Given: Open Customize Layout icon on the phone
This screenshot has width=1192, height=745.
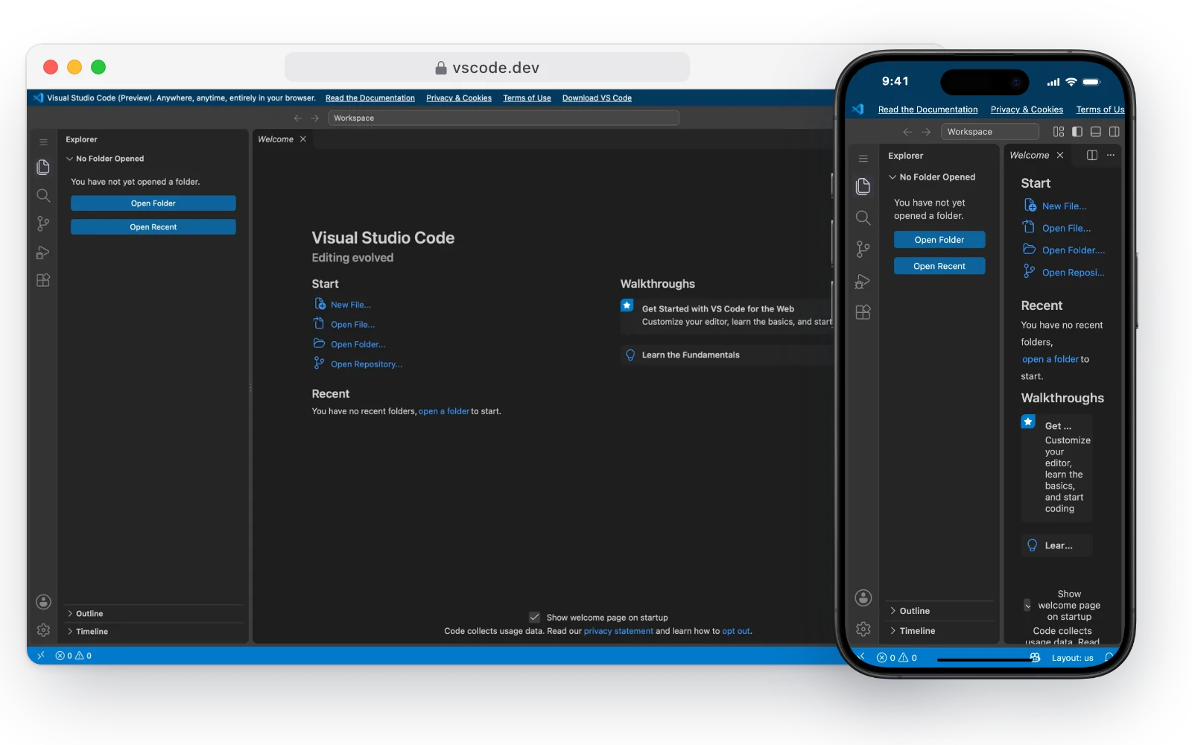Looking at the screenshot, I should (x=1059, y=132).
